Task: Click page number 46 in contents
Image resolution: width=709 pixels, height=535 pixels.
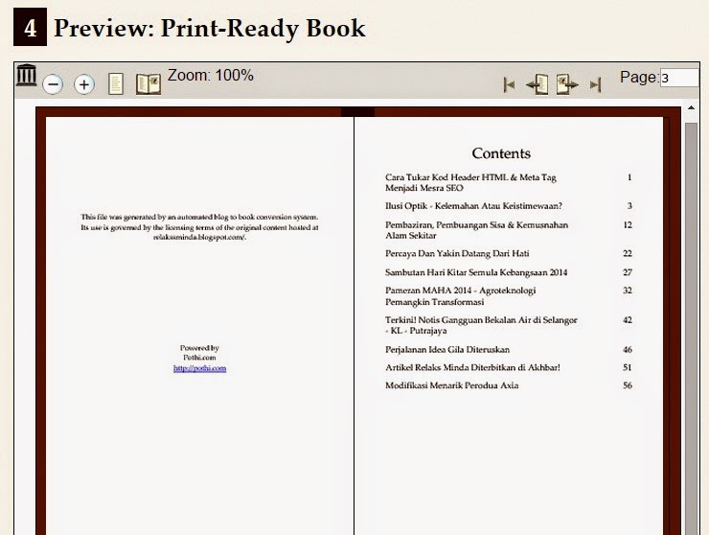Action: point(628,349)
